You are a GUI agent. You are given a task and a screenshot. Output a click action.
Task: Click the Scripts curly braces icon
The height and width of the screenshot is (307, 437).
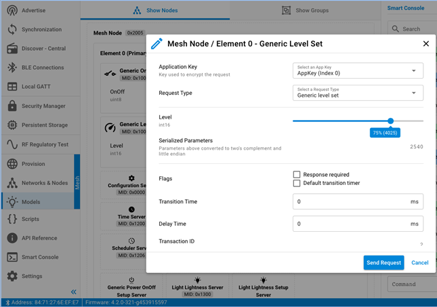(12, 220)
